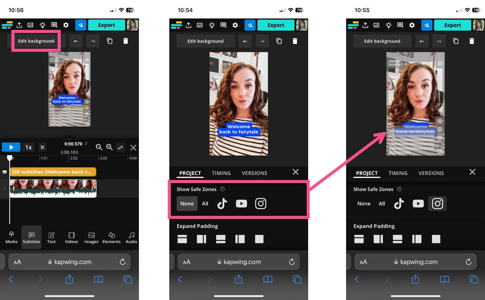
Task: Toggle TikTok safe zone in right phone
Action: [399, 204]
